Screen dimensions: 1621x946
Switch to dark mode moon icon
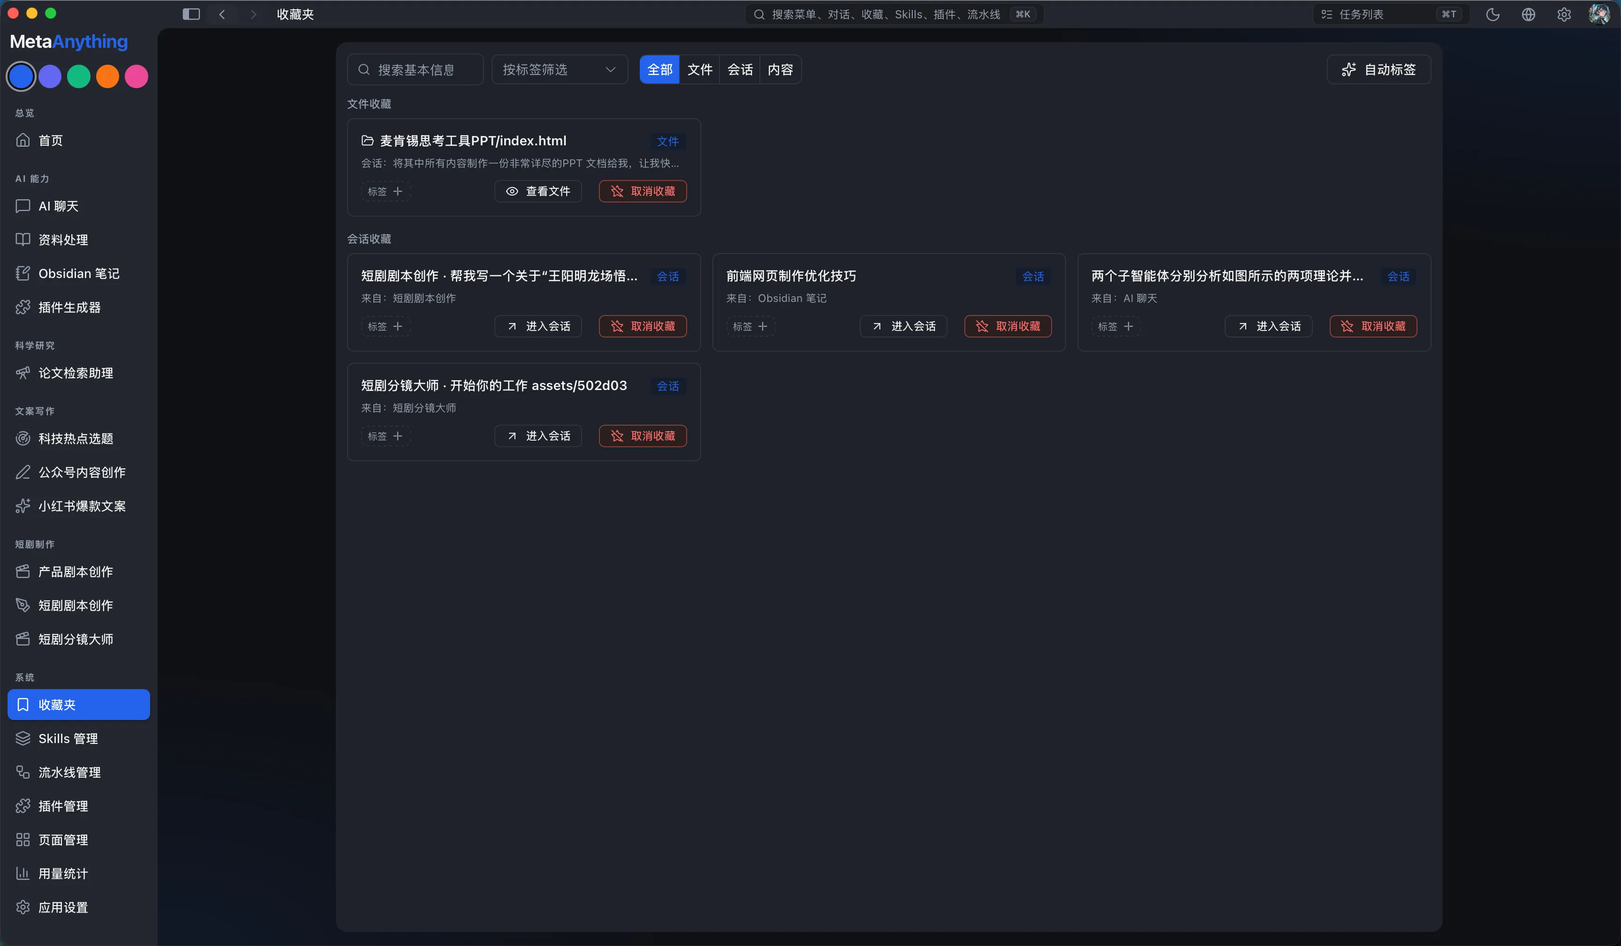[x=1492, y=14]
